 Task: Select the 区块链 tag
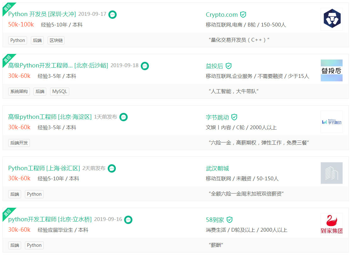56,40
